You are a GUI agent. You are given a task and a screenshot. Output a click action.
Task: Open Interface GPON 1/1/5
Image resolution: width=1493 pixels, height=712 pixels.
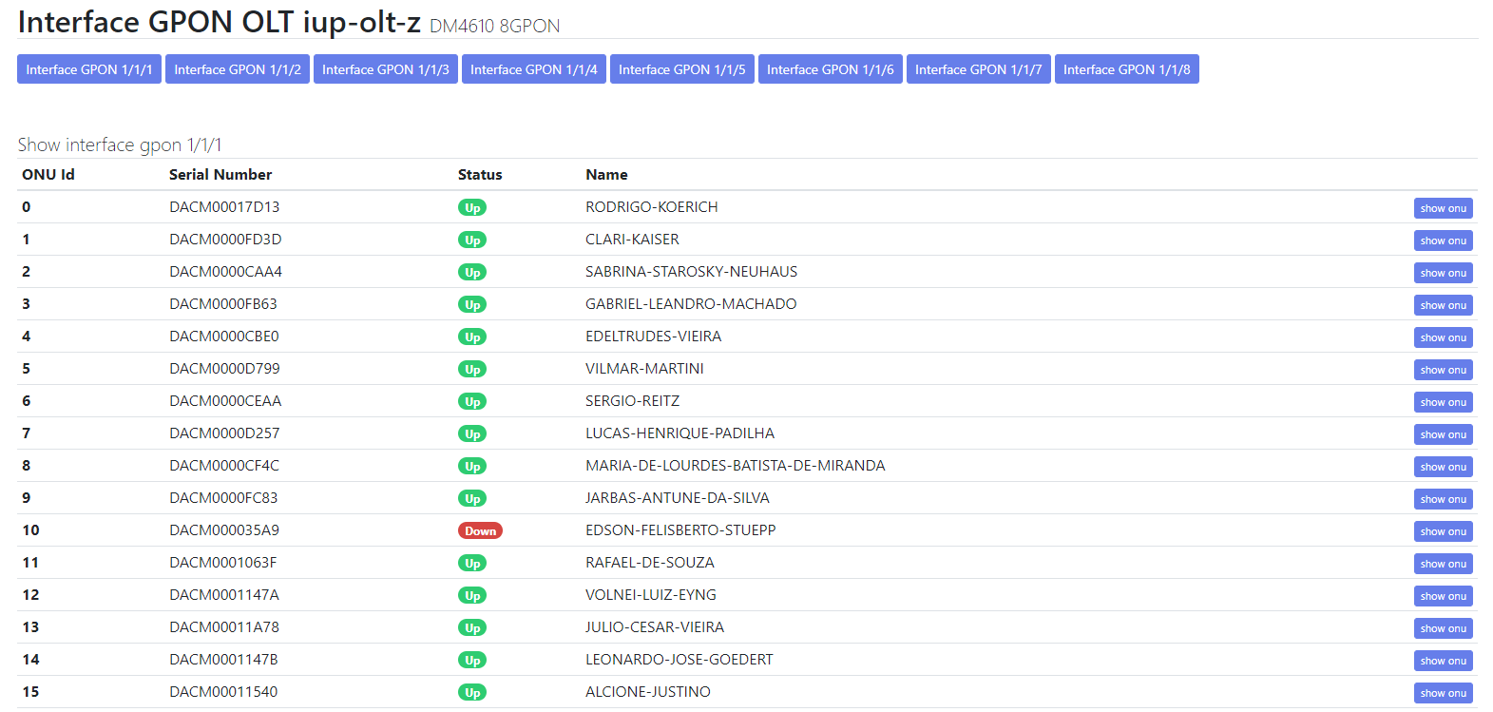[682, 69]
